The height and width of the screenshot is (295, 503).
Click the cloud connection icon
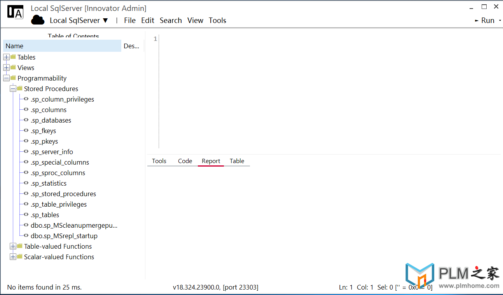(38, 20)
